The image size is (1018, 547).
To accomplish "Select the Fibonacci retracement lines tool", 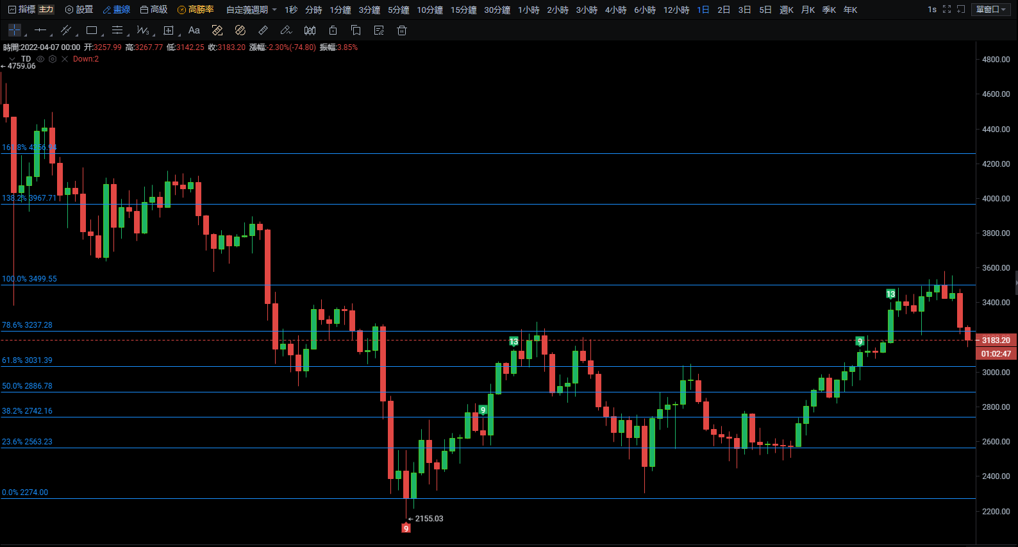I will click(117, 30).
